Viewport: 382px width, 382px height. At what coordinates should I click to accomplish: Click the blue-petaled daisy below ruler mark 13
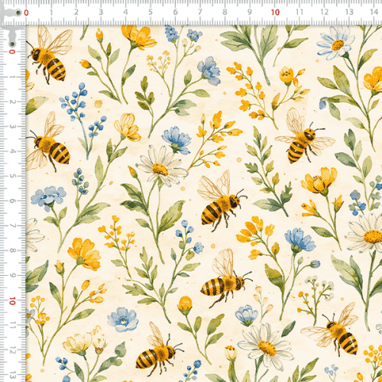tap(336, 44)
